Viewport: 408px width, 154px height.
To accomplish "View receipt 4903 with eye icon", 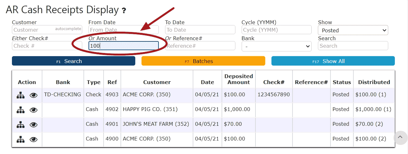I will [x=34, y=95].
